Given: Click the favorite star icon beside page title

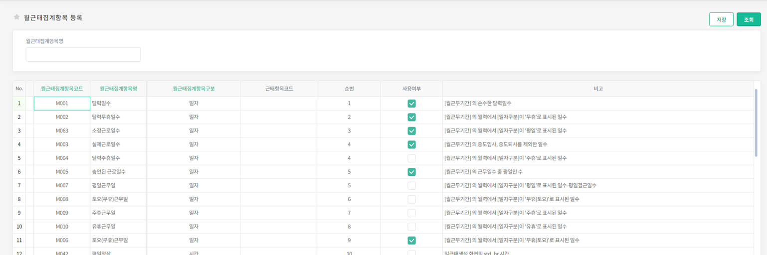Looking at the screenshot, I should tap(17, 17).
